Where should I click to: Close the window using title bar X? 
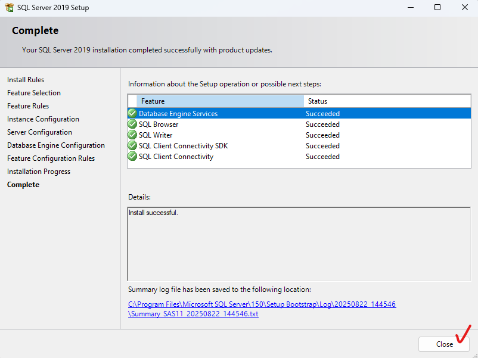click(464, 7)
